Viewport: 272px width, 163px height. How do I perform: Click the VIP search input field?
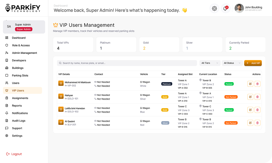tap(127, 63)
